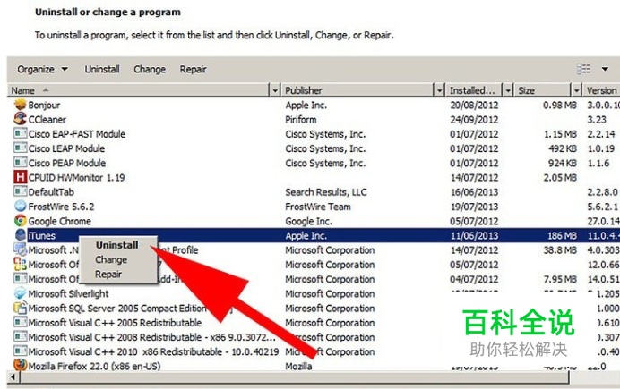Click the Microsoft Office program icon
The width and height of the screenshot is (620, 389).
tap(20, 265)
